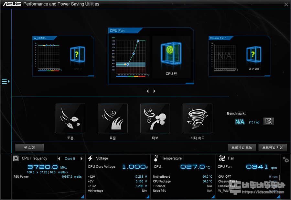Click the Chassis Fan 1 N/A graph
Screen dimensions: 291x200
click(225, 57)
